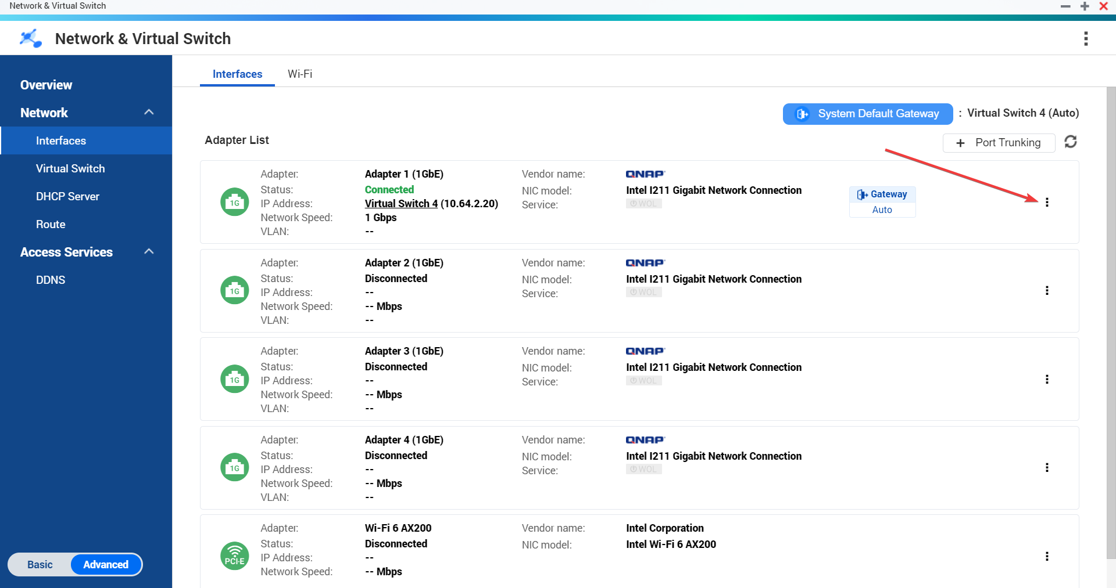
Task: Collapse the Access Services section
Action: click(x=149, y=251)
